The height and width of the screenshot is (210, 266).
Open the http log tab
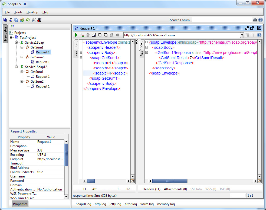point(100,204)
